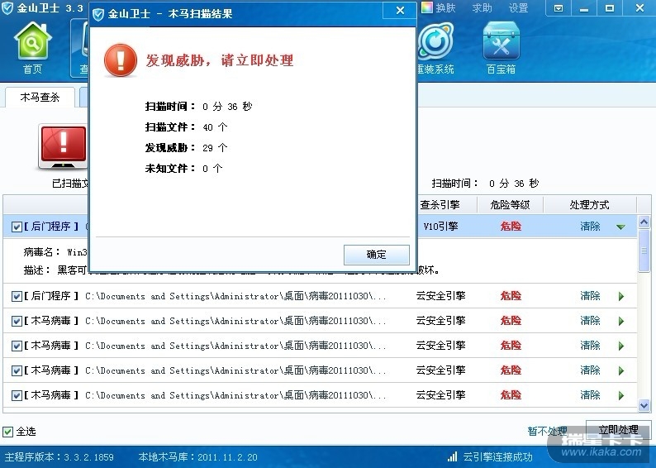Open the 设置 settings menu

pos(518,8)
